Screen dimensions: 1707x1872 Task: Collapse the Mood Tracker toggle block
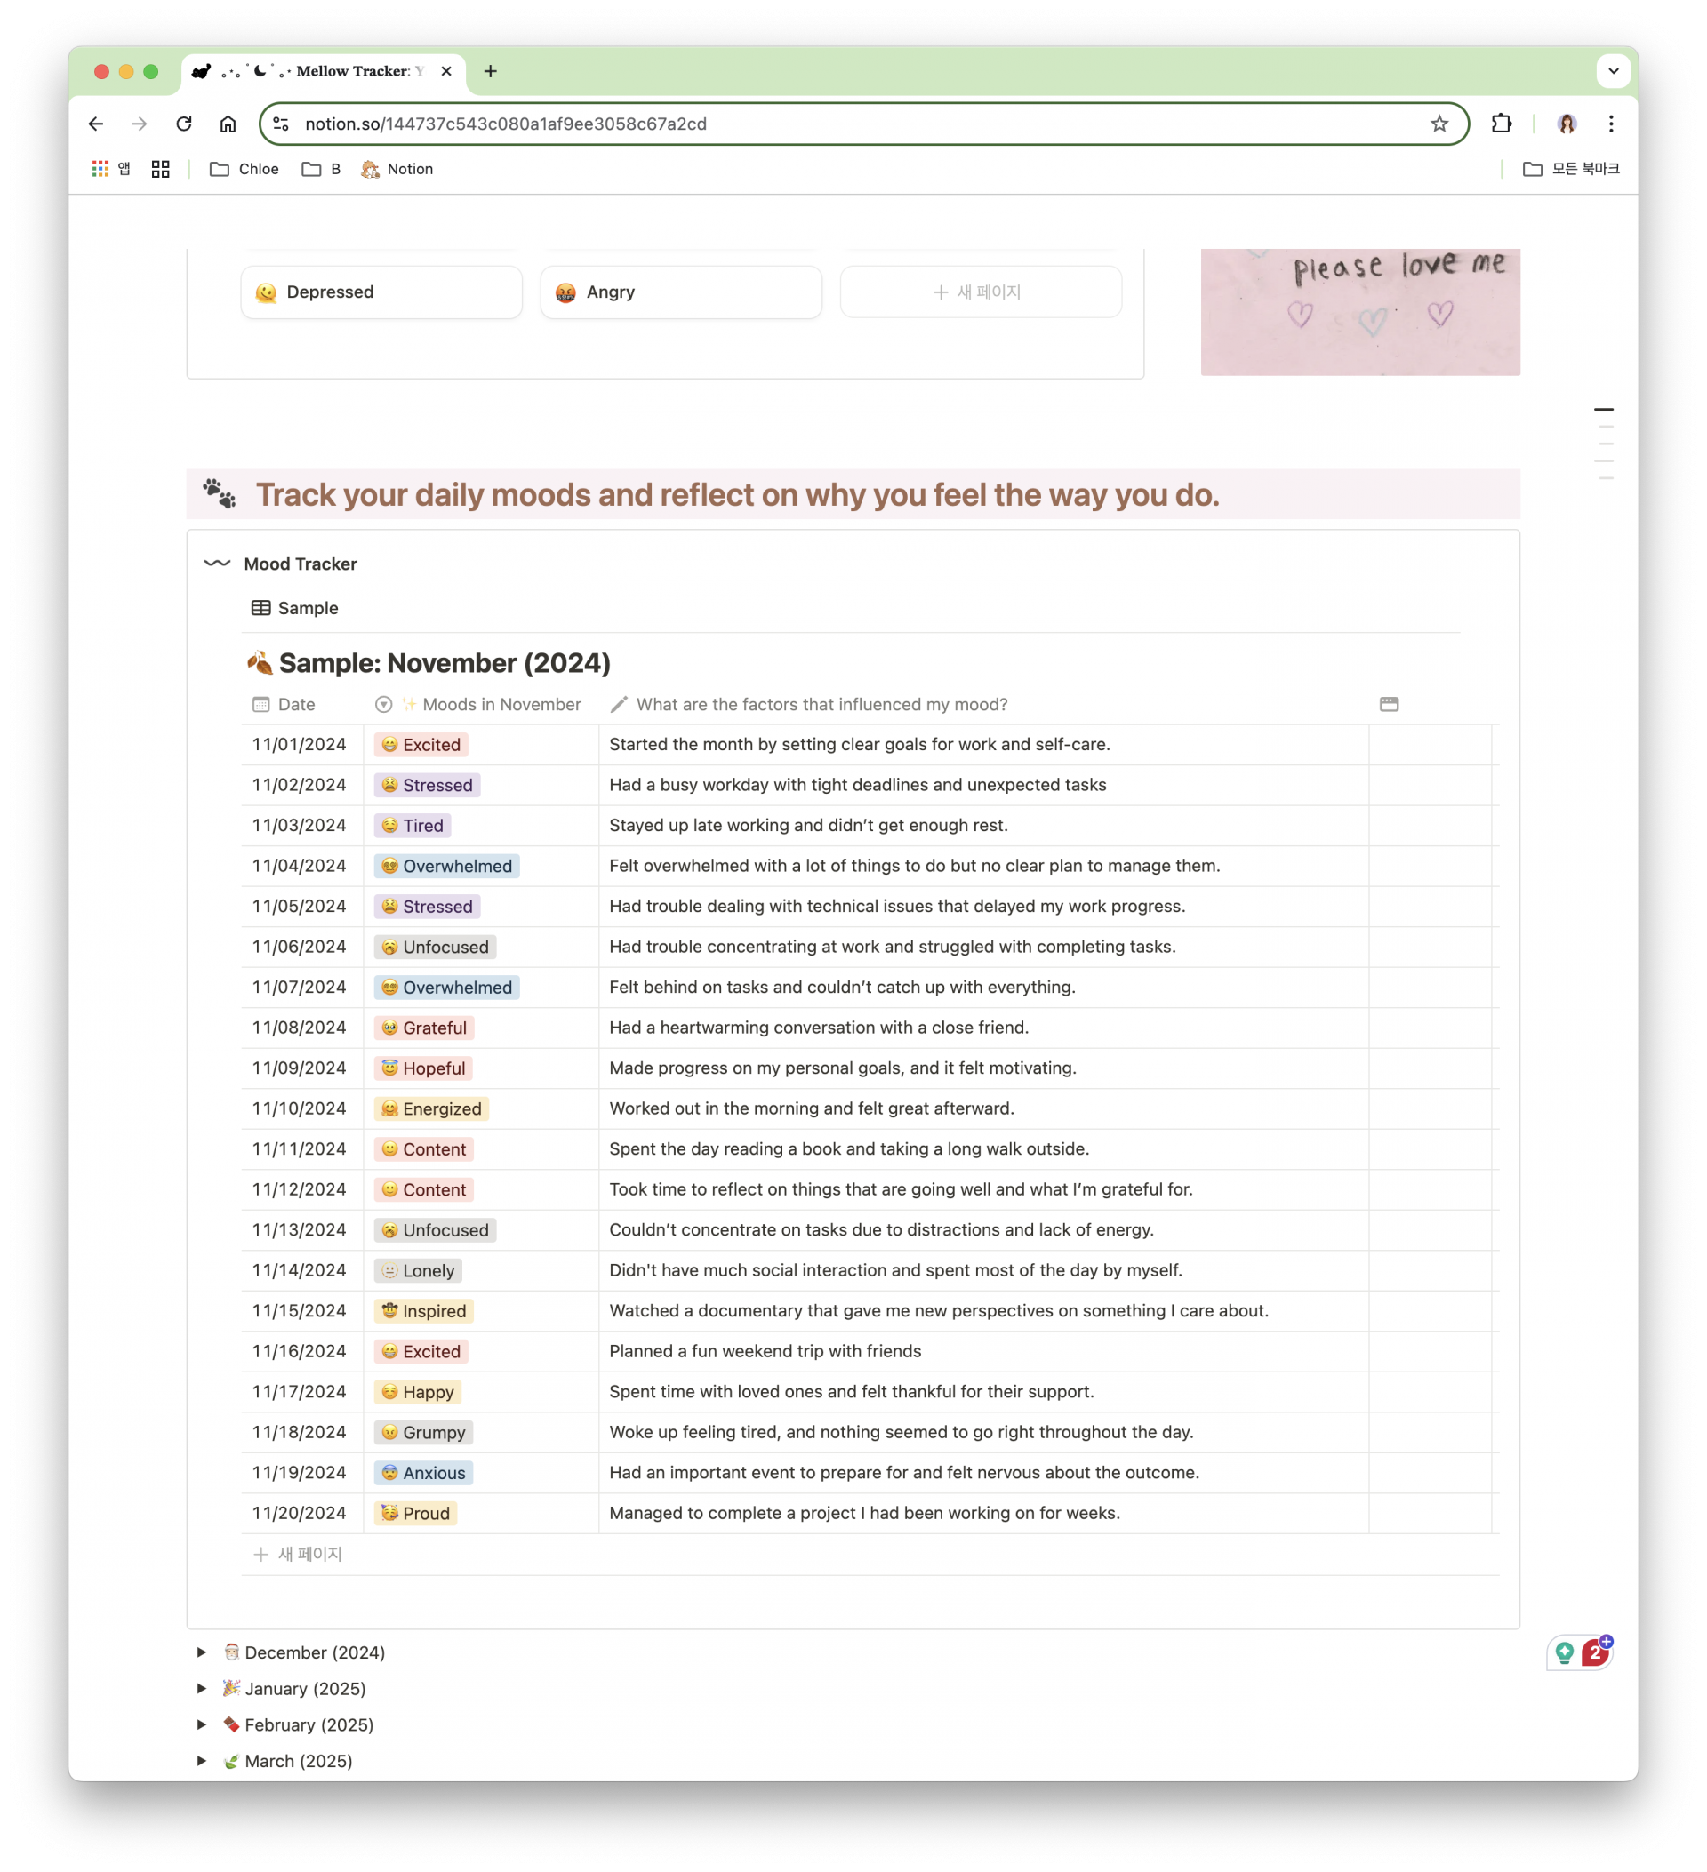pyautogui.click(x=217, y=564)
